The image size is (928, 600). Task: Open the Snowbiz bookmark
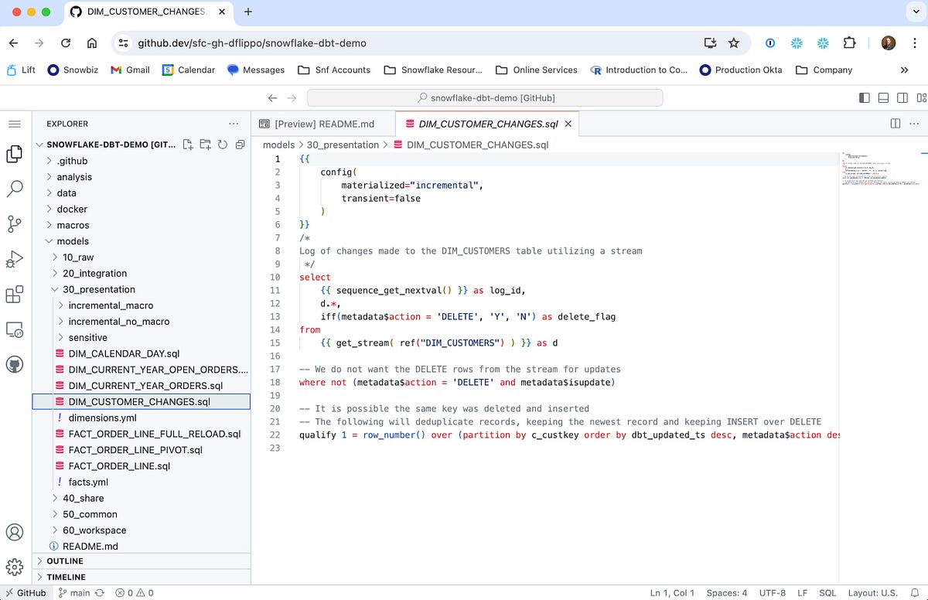pyautogui.click(x=73, y=70)
